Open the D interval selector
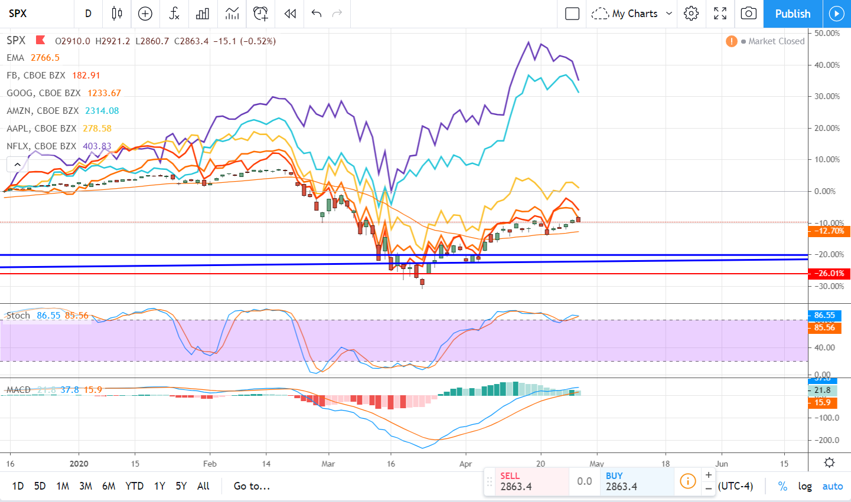The width and height of the screenshot is (851, 502). [x=88, y=14]
